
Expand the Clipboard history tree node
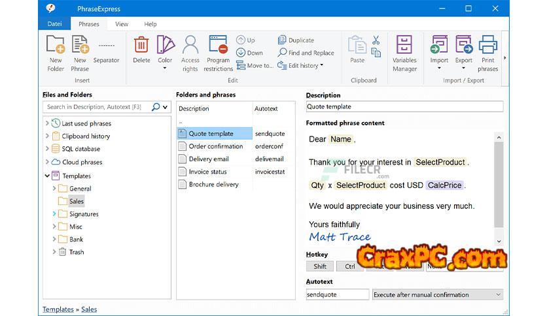tap(47, 136)
